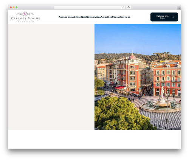This screenshot has height=160, width=189.
Task: Click the reload icon in address bar
Action: (123, 7)
